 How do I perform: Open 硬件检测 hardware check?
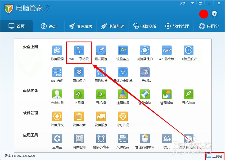[79, 141]
